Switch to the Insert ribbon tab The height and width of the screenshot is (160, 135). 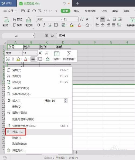click(x=76, y=11)
